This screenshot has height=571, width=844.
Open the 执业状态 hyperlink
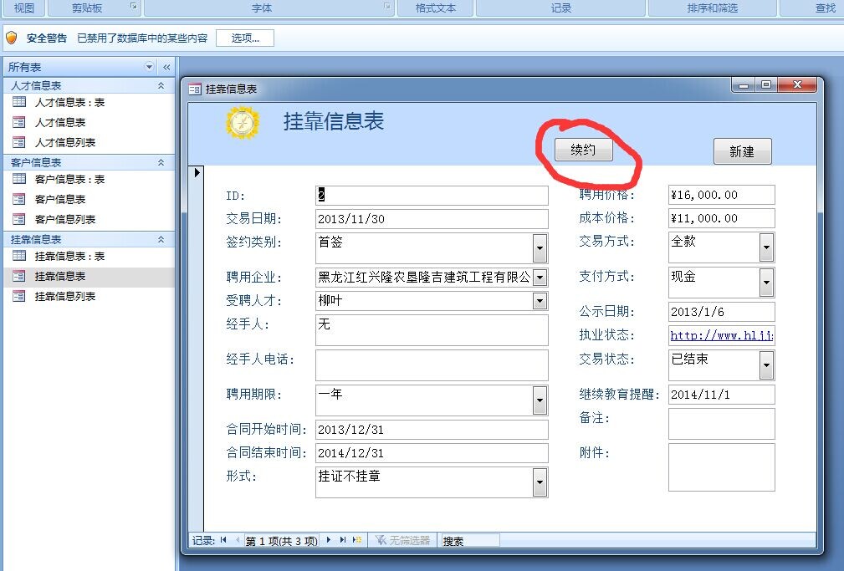(x=721, y=336)
